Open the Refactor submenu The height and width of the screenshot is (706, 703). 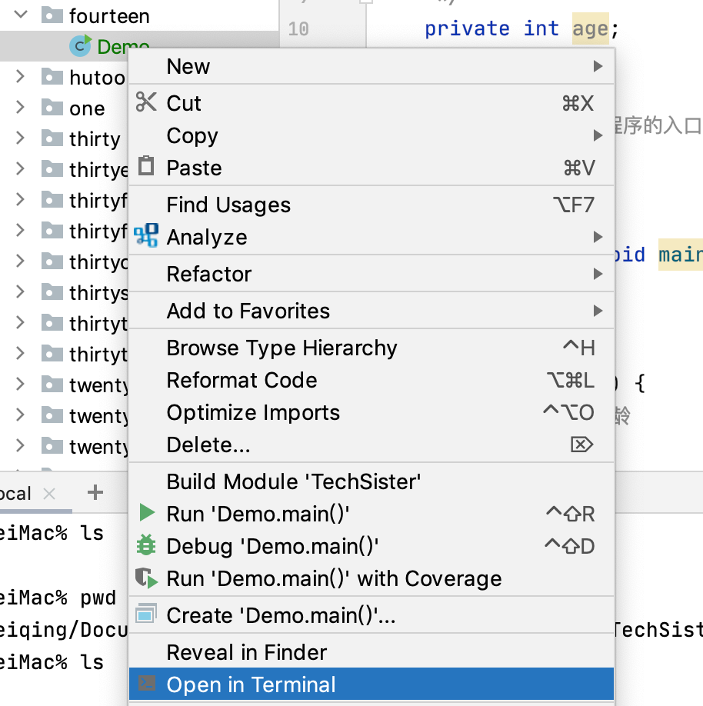point(209,274)
